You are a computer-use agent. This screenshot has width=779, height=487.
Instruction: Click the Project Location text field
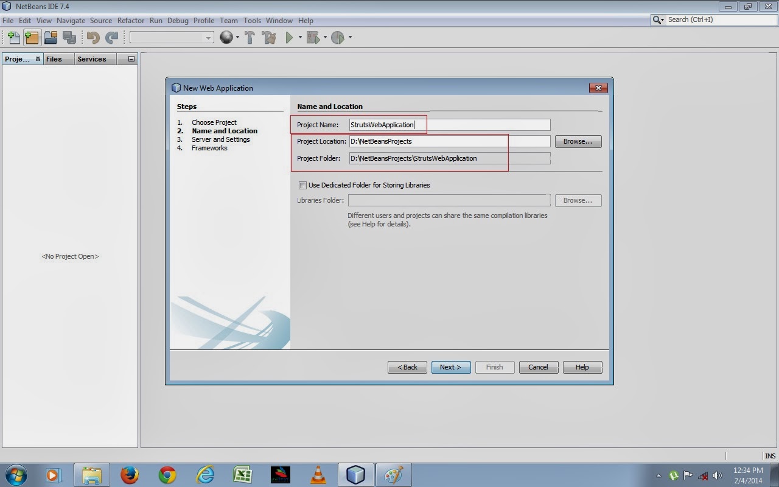[449, 141]
